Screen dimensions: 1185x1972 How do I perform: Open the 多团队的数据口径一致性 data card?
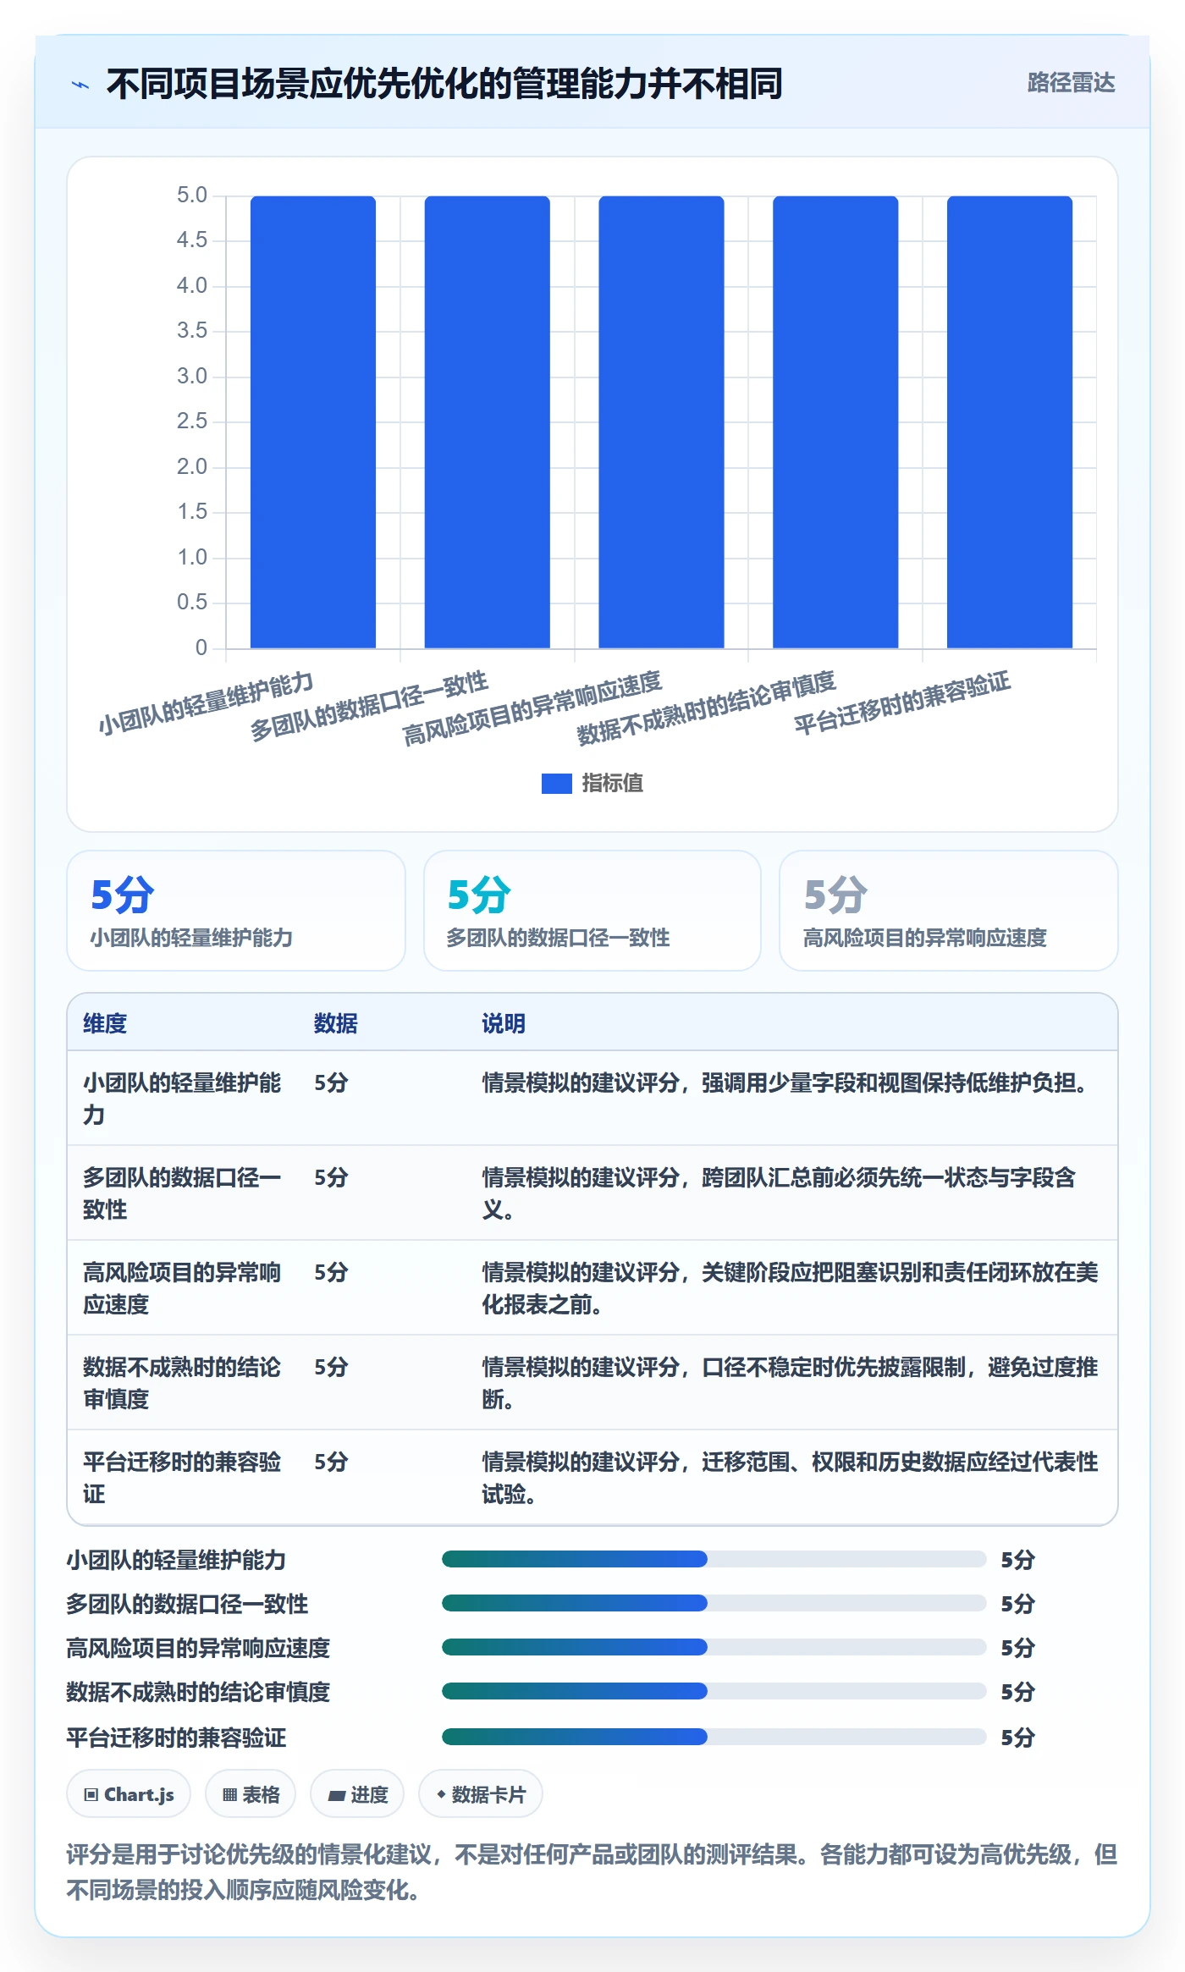point(592,911)
